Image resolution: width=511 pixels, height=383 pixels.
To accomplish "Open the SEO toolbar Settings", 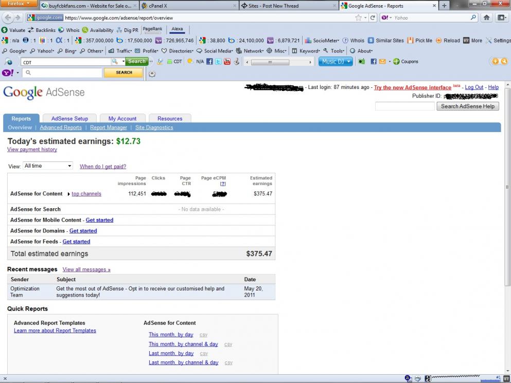I will click(x=498, y=41).
